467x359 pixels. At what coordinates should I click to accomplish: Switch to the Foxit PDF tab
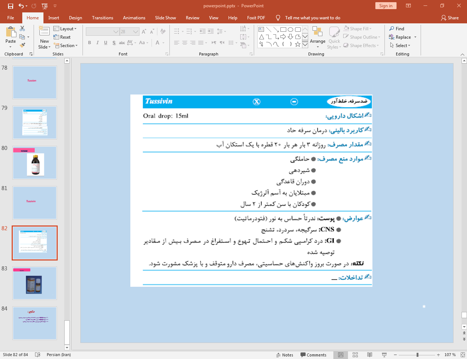click(256, 18)
